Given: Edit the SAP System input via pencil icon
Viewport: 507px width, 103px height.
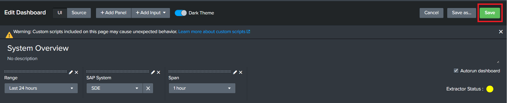Looking at the screenshot, I should [153, 72].
